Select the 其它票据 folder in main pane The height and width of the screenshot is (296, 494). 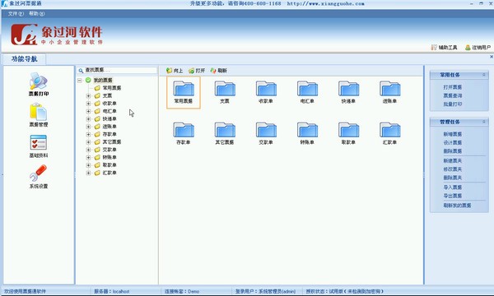tap(225, 134)
